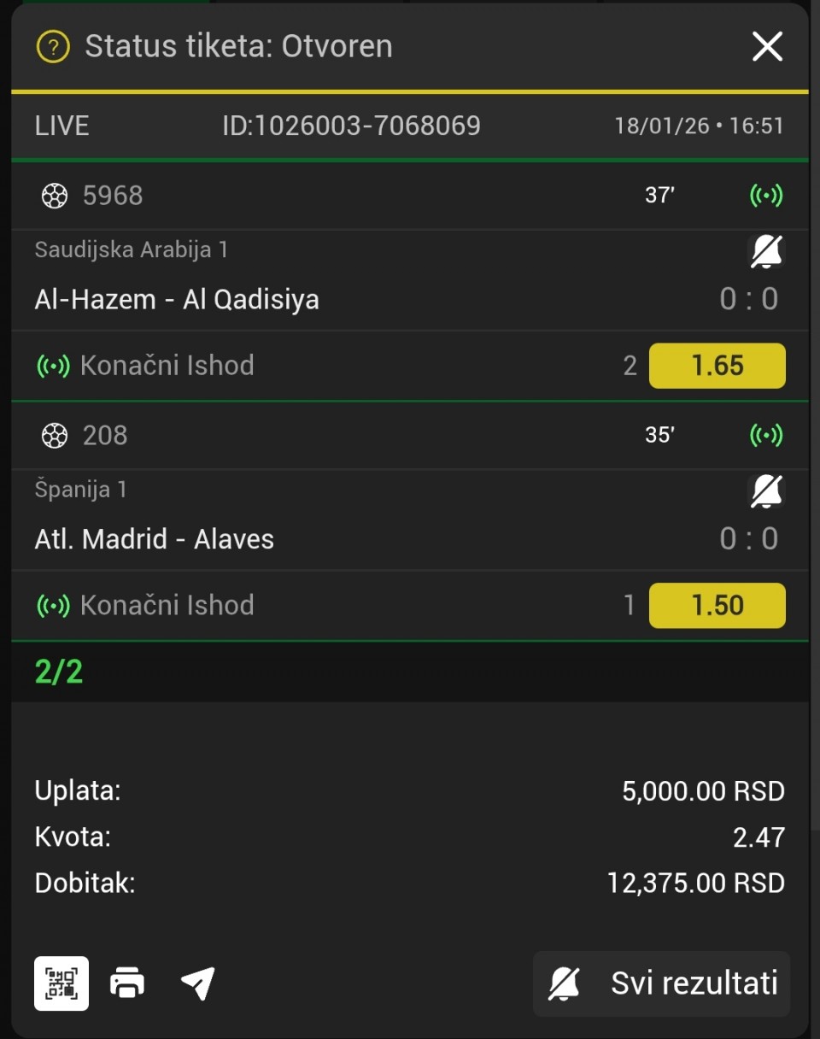Image resolution: width=820 pixels, height=1039 pixels.
Task: Share ticket via paper plane icon
Action: pyautogui.click(x=198, y=983)
